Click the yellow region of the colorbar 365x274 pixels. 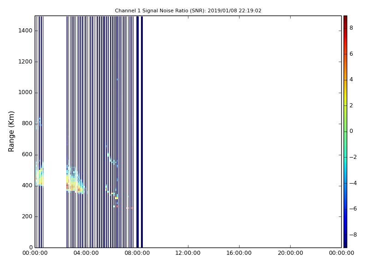pyautogui.click(x=345, y=98)
